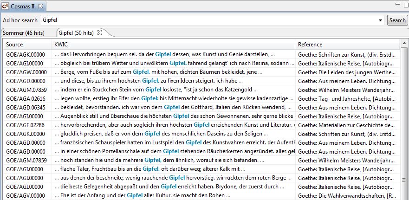Select the result row GOE/AGV.00000
This screenshot has height=200, width=409.
click(26, 196)
